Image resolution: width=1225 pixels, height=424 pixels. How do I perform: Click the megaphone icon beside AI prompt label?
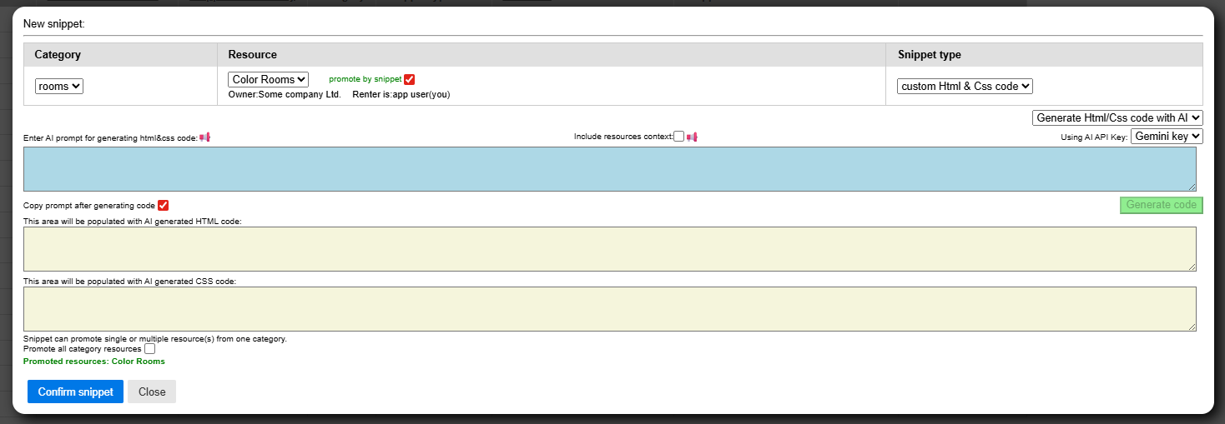pos(204,137)
